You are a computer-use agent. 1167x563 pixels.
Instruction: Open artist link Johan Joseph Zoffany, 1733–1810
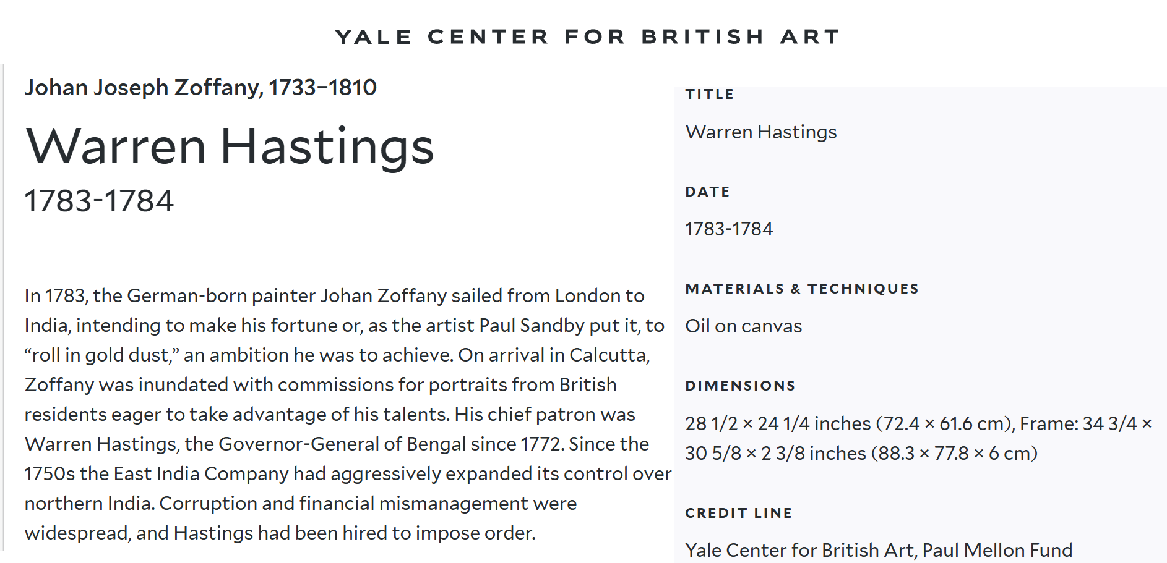(200, 88)
